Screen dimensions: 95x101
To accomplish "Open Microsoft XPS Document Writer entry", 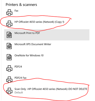I will pyautogui.click(x=33, y=44).
